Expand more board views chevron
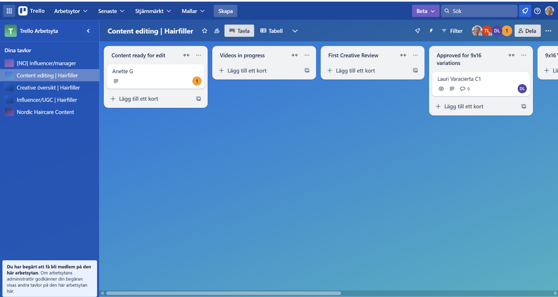Screen dimensions: 558x297 pyautogui.click(x=295, y=31)
